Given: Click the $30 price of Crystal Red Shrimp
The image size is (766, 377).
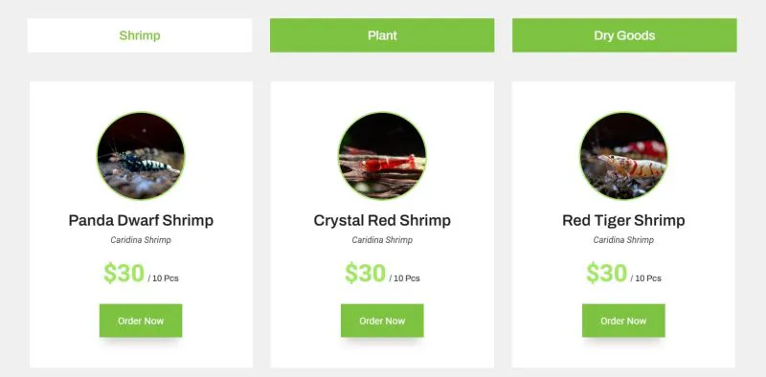Looking at the screenshot, I should pos(366,273).
